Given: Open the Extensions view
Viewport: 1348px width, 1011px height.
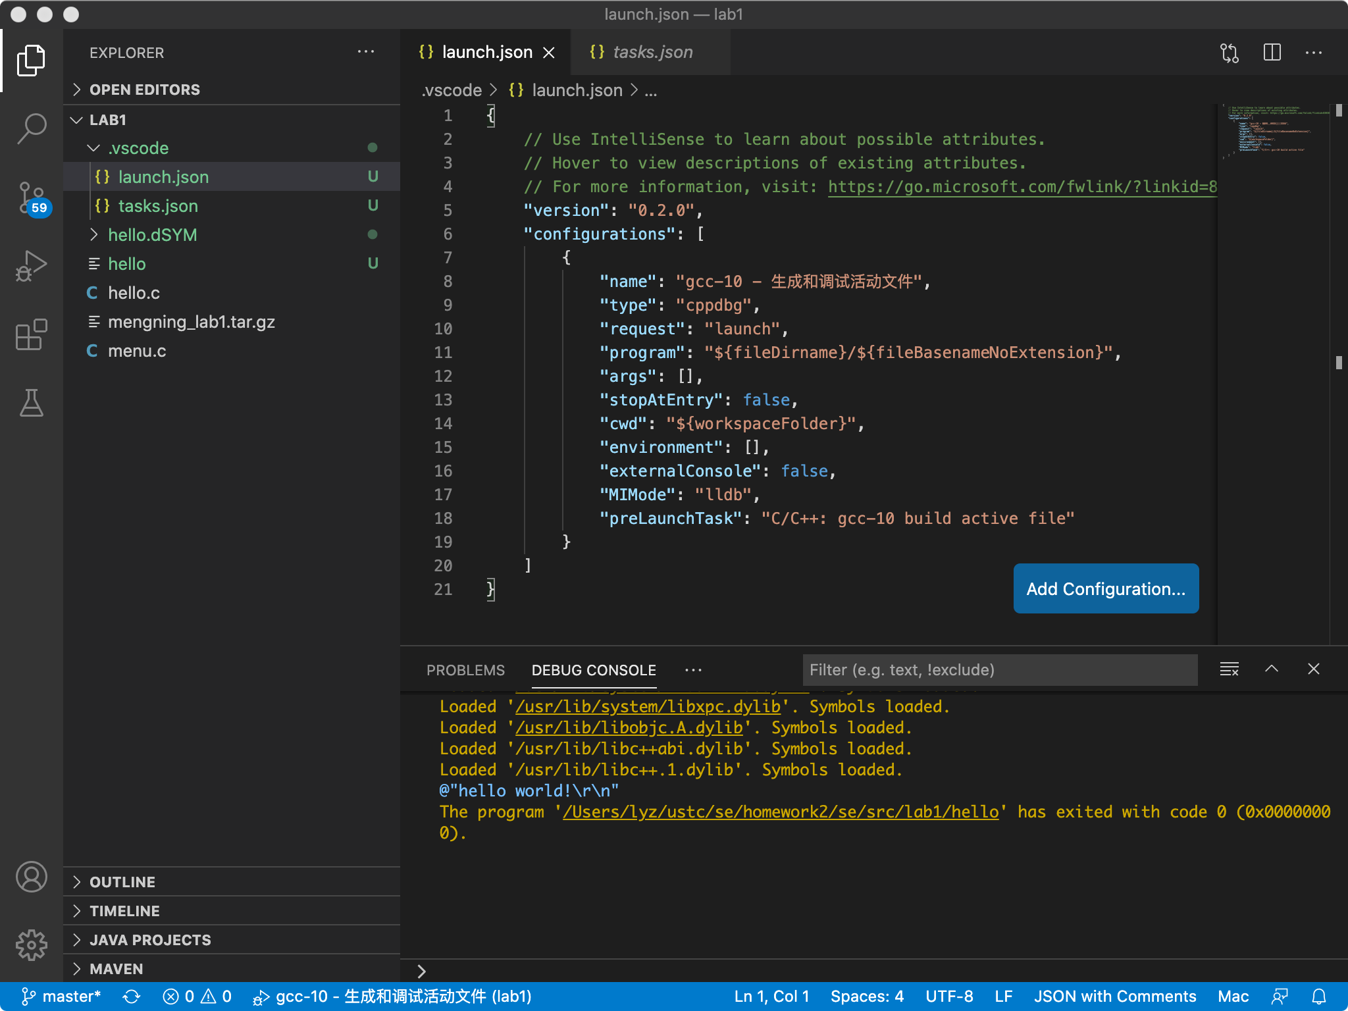Looking at the screenshot, I should coord(31,334).
